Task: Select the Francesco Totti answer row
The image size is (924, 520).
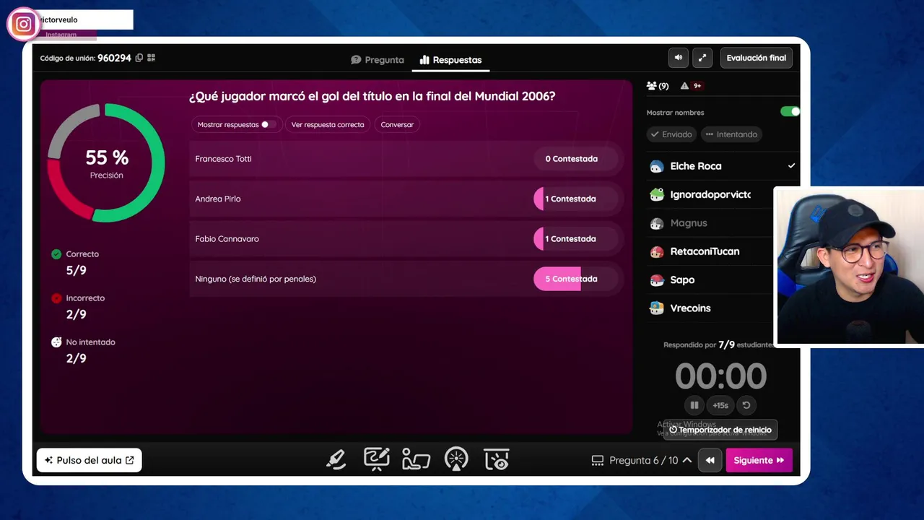Action: (x=408, y=159)
